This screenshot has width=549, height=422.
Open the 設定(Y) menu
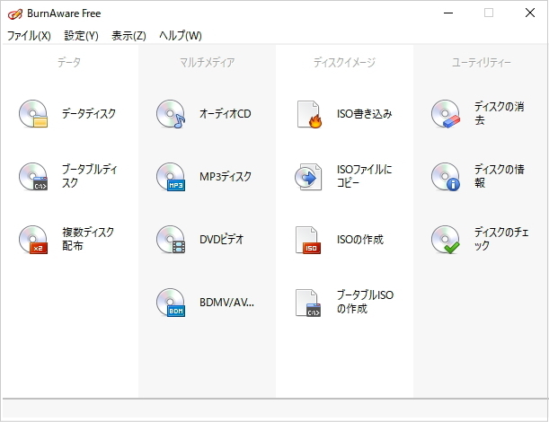tap(82, 36)
